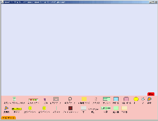The width and height of the screenshot is (158, 121).
Task: Click the purple trash can icon
Action: point(45,99)
